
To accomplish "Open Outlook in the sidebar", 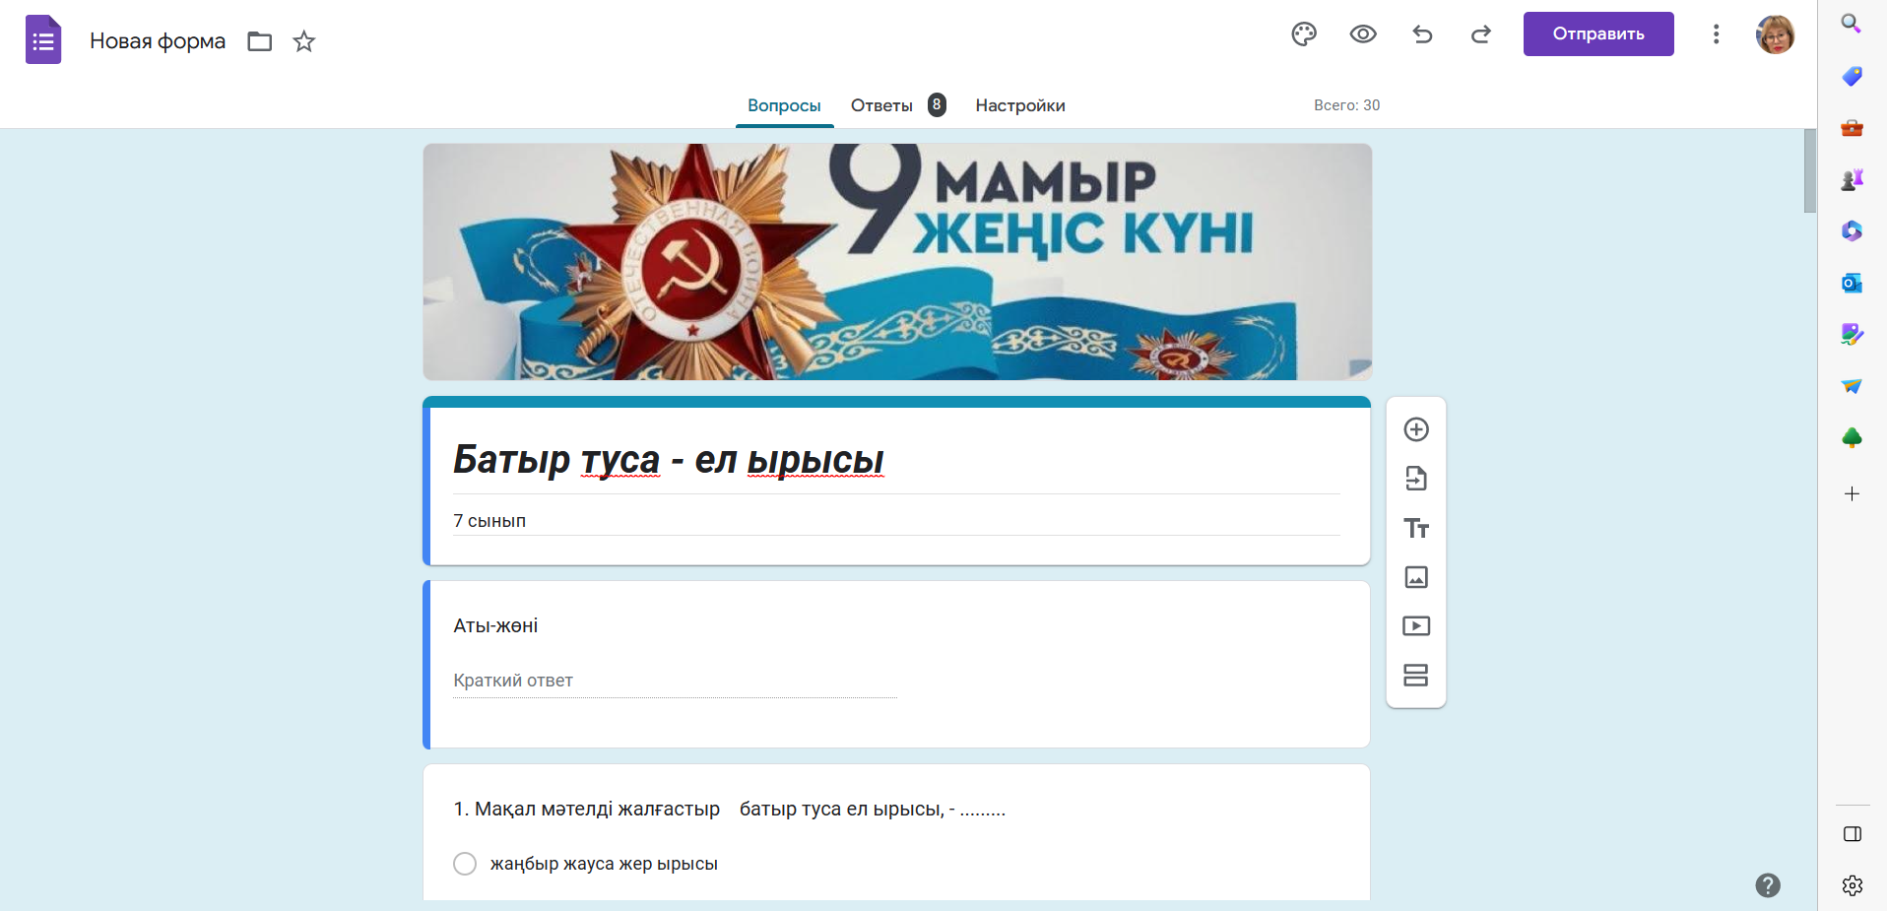I will coord(1852,284).
